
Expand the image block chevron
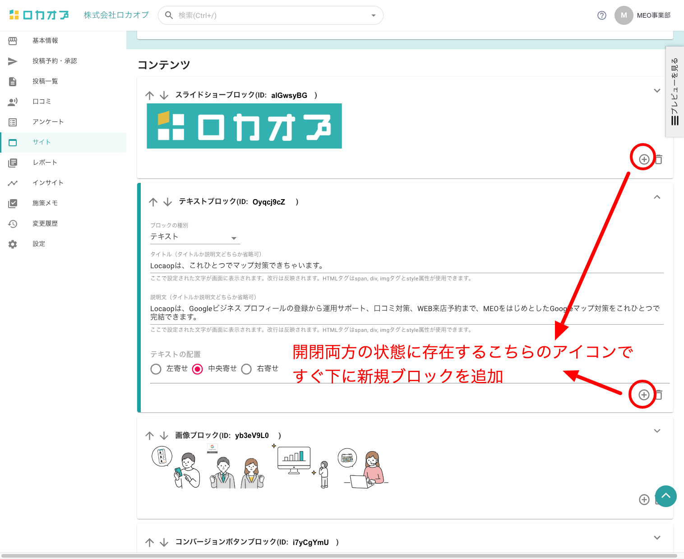[657, 431]
